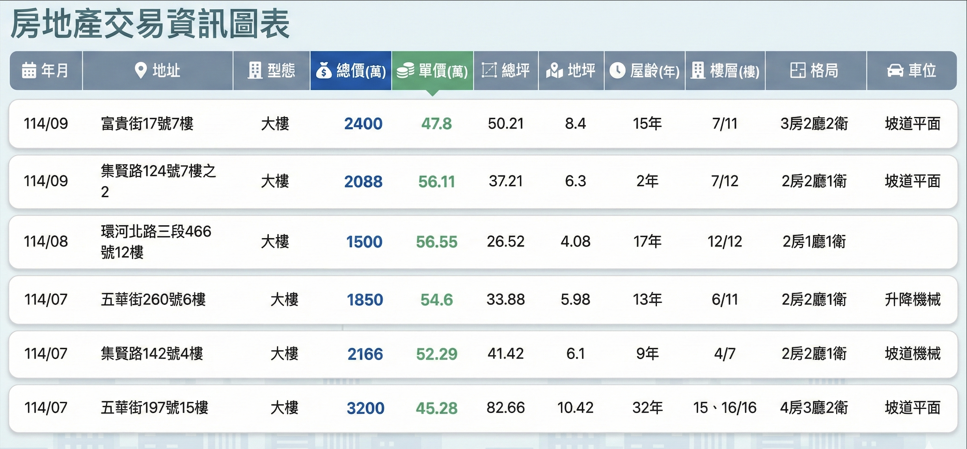Click total price 1500

click(x=364, y=242)
